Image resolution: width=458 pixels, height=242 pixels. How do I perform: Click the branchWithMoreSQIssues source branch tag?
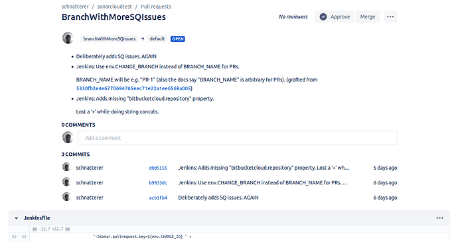pos(110,39)
